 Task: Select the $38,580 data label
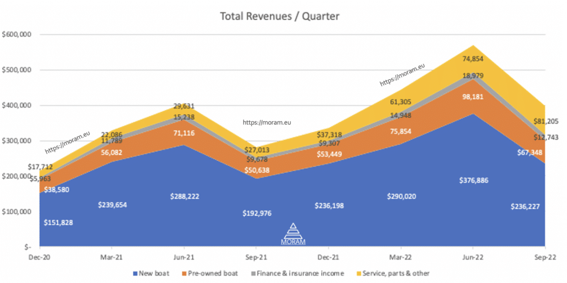pos(56,189)
